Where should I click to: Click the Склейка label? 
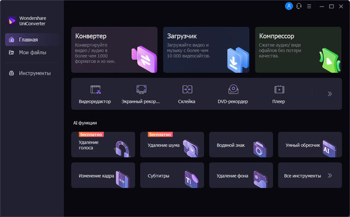186,102
